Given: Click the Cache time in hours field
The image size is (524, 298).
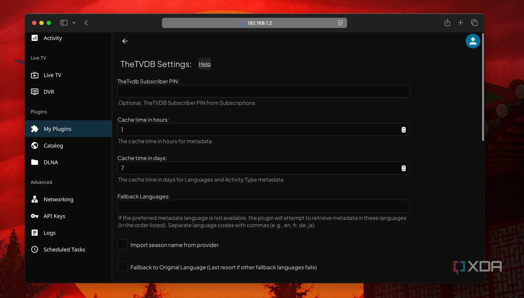Looking at the screenshot, I should (x=263, y=130).
